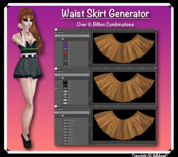
Task: Click lock pixels brush icon in bottom Layers panel
Action: (x=59, y=116)
